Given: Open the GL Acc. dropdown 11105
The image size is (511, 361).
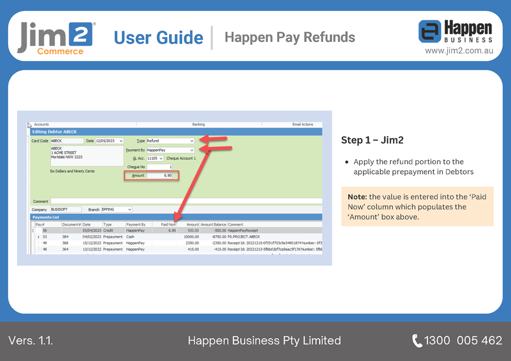Looking at the screenshot, I should (161, 158).
